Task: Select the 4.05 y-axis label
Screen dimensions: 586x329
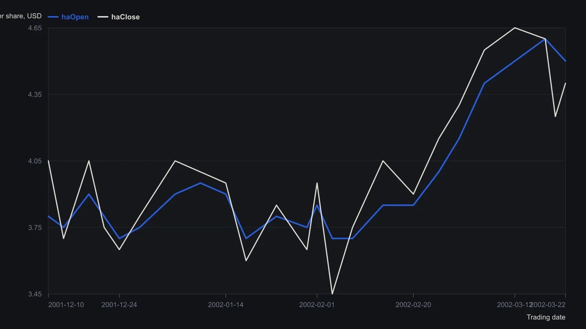Action: pyautogui.click(x=35, y=161)
